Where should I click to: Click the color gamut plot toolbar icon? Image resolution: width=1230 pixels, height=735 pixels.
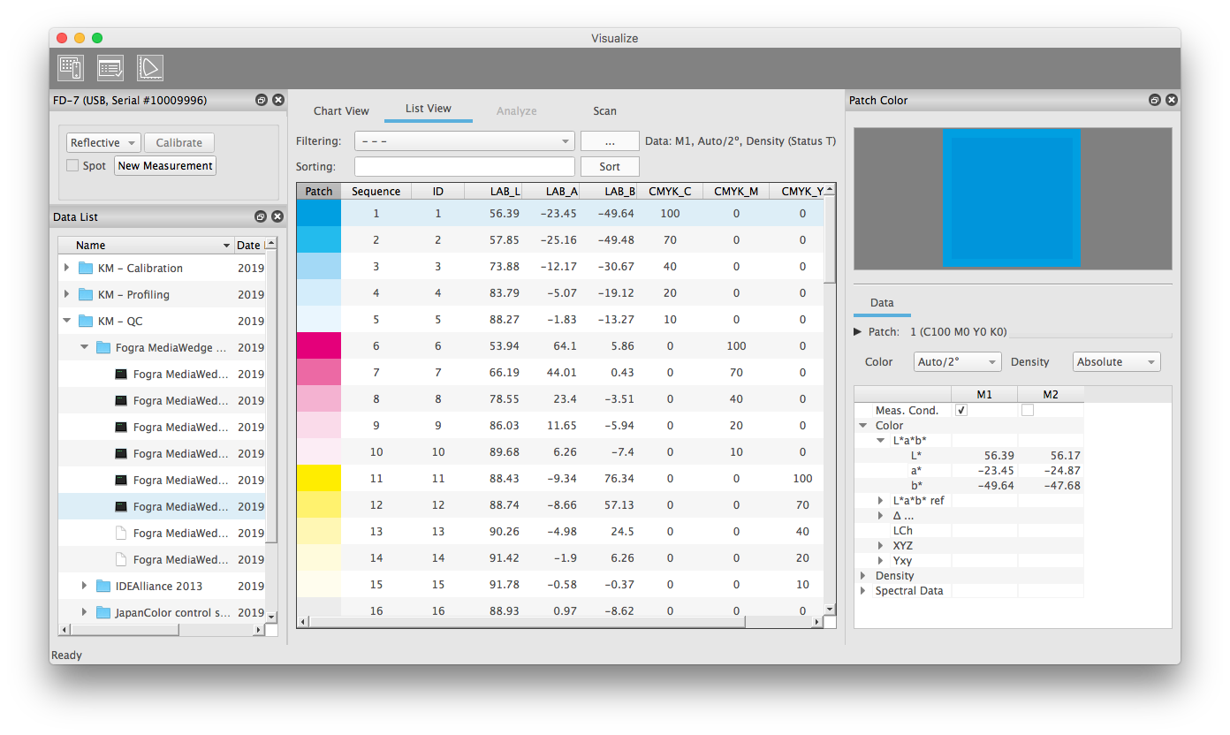pyautogui.click(x=150, y=68)
